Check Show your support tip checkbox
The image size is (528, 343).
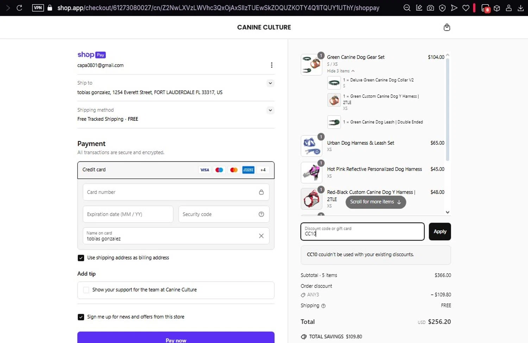click(86, 290)
